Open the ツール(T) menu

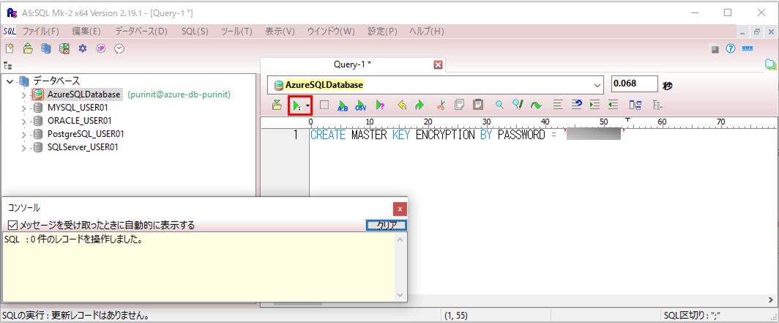[x=236, y=31]
